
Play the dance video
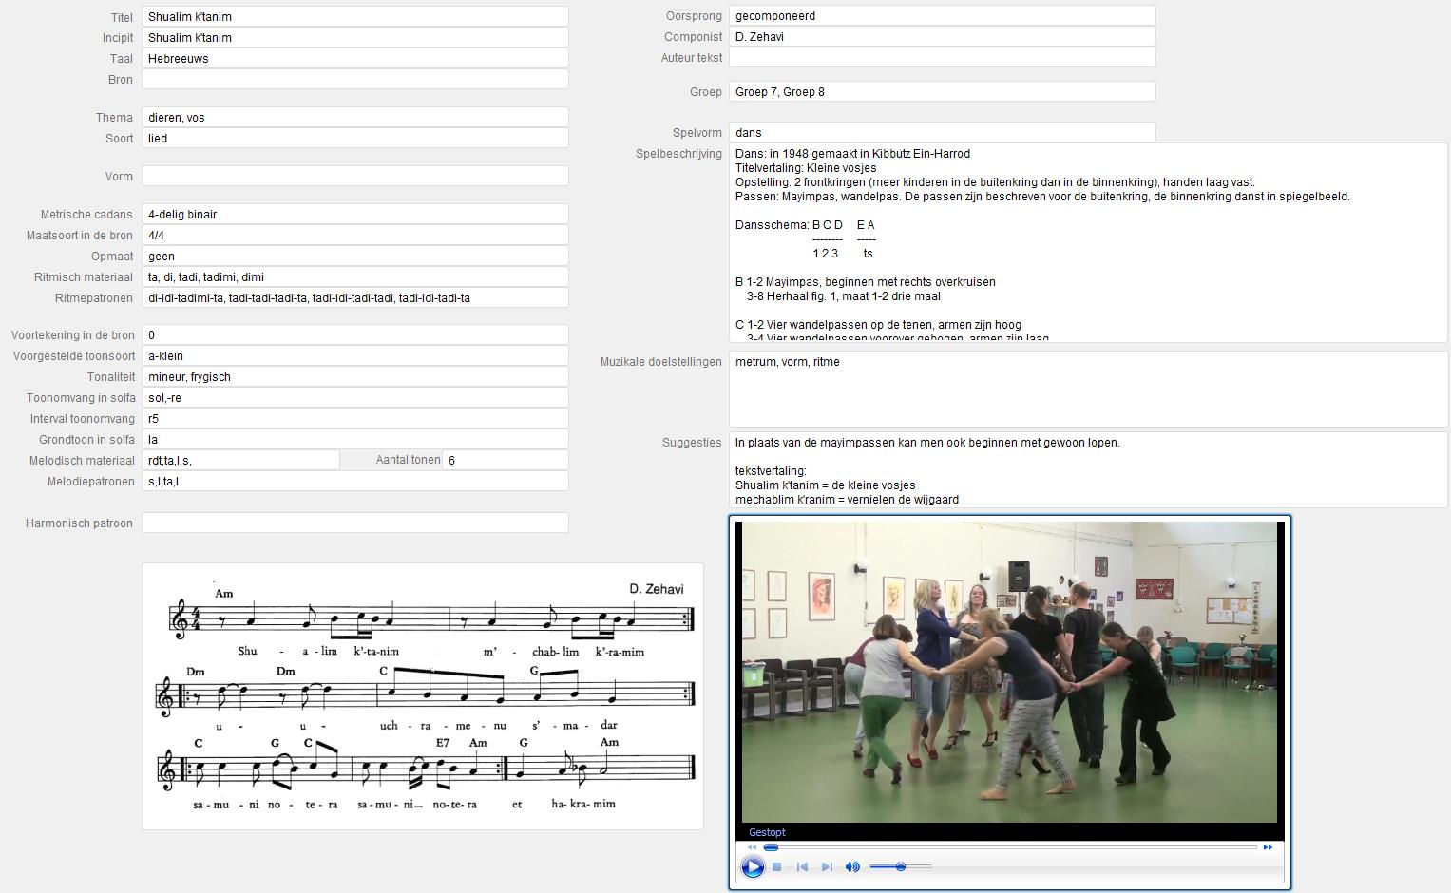pyautogui.click(x=753, y=866)
